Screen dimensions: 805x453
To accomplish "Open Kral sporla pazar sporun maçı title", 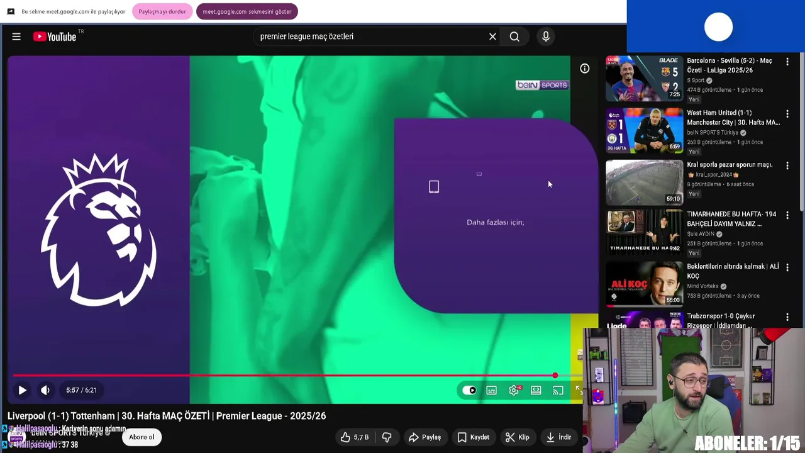I will 730,165.
